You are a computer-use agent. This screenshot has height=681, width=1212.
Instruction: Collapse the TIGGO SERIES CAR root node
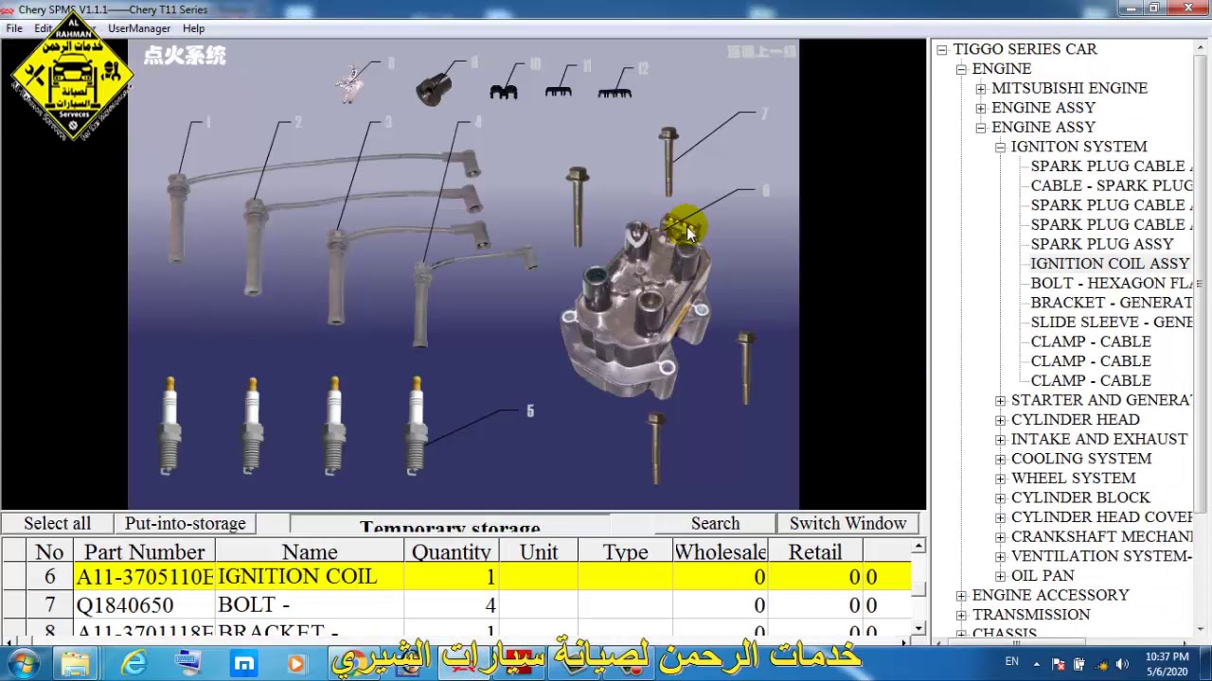pos(941,49)
